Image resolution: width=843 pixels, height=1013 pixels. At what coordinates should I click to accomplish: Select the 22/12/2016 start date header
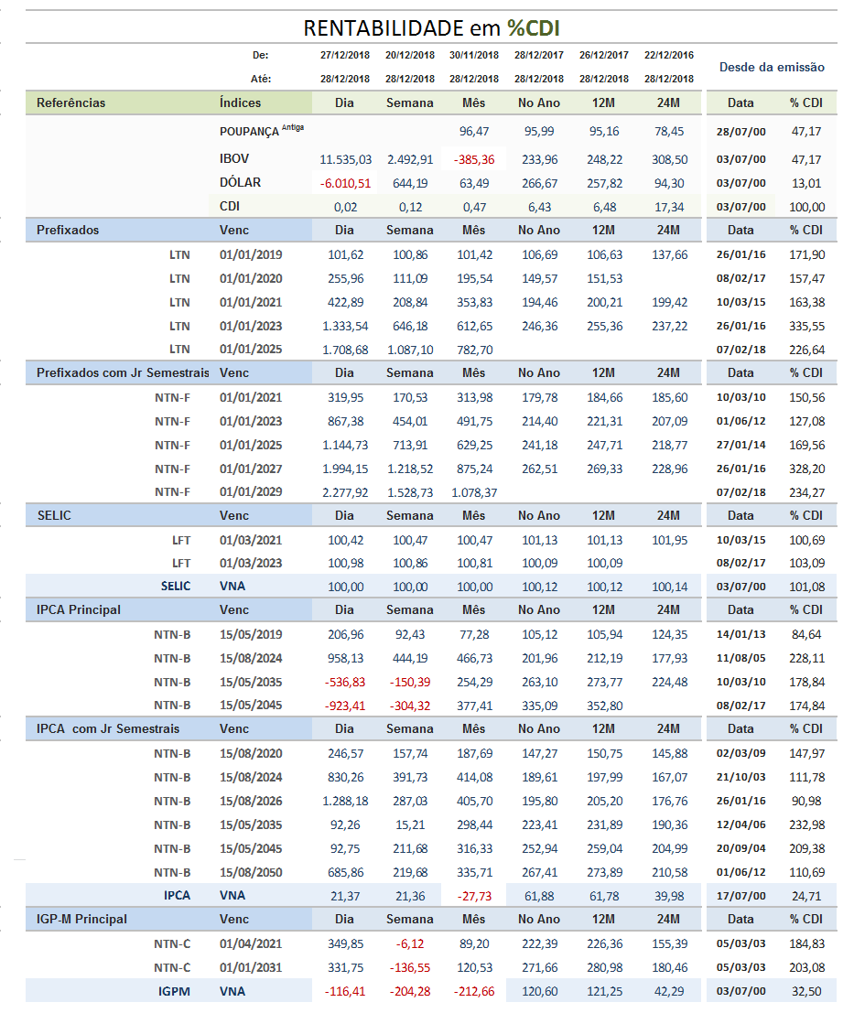[668, 55]
